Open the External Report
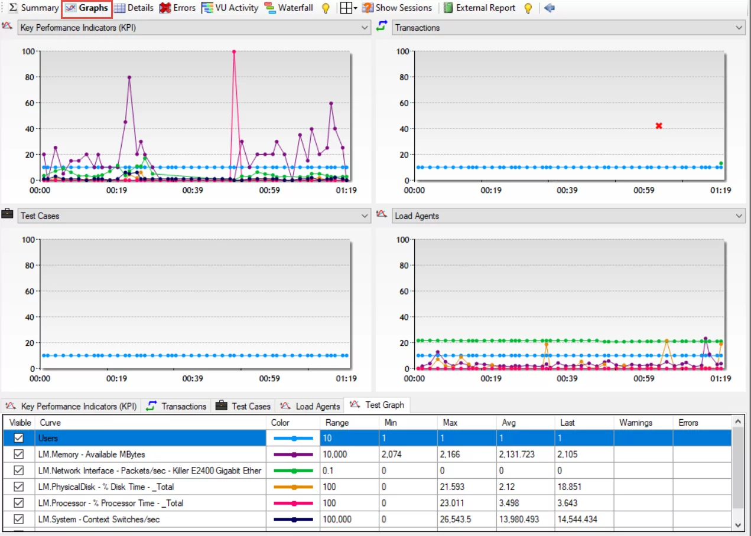Image resolution: width=751 pixels, height=536 pixels. click(479, 8)
